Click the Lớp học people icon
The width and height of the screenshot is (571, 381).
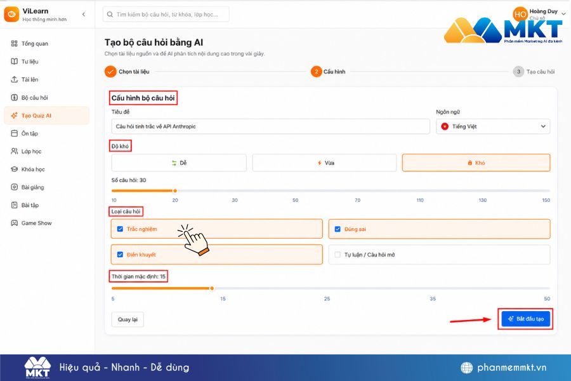14,151
